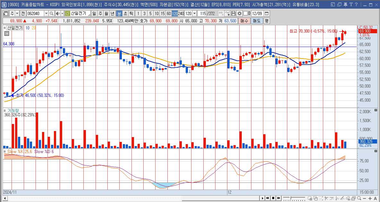Select the 년 yearly period toggle
This screenshot has height=202, width=380.
coord(113,13)
